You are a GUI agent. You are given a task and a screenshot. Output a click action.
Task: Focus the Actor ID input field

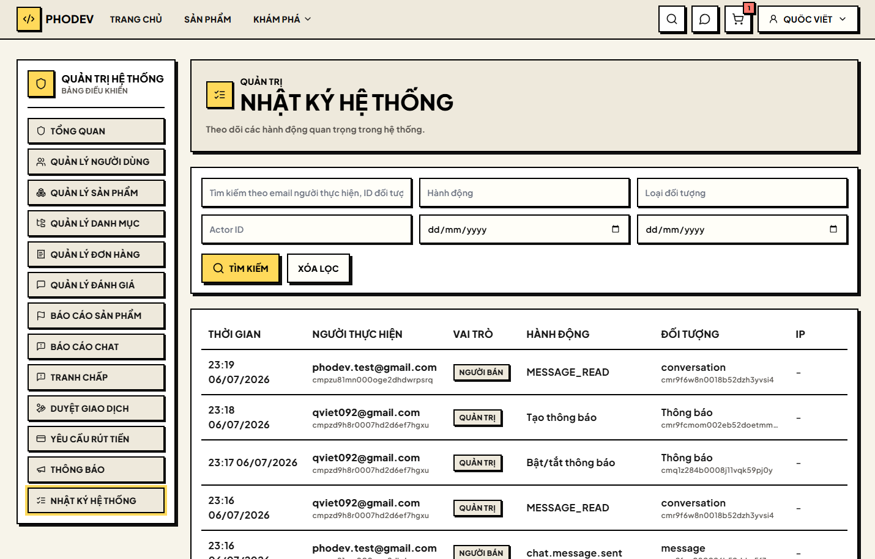click(307, 229)
